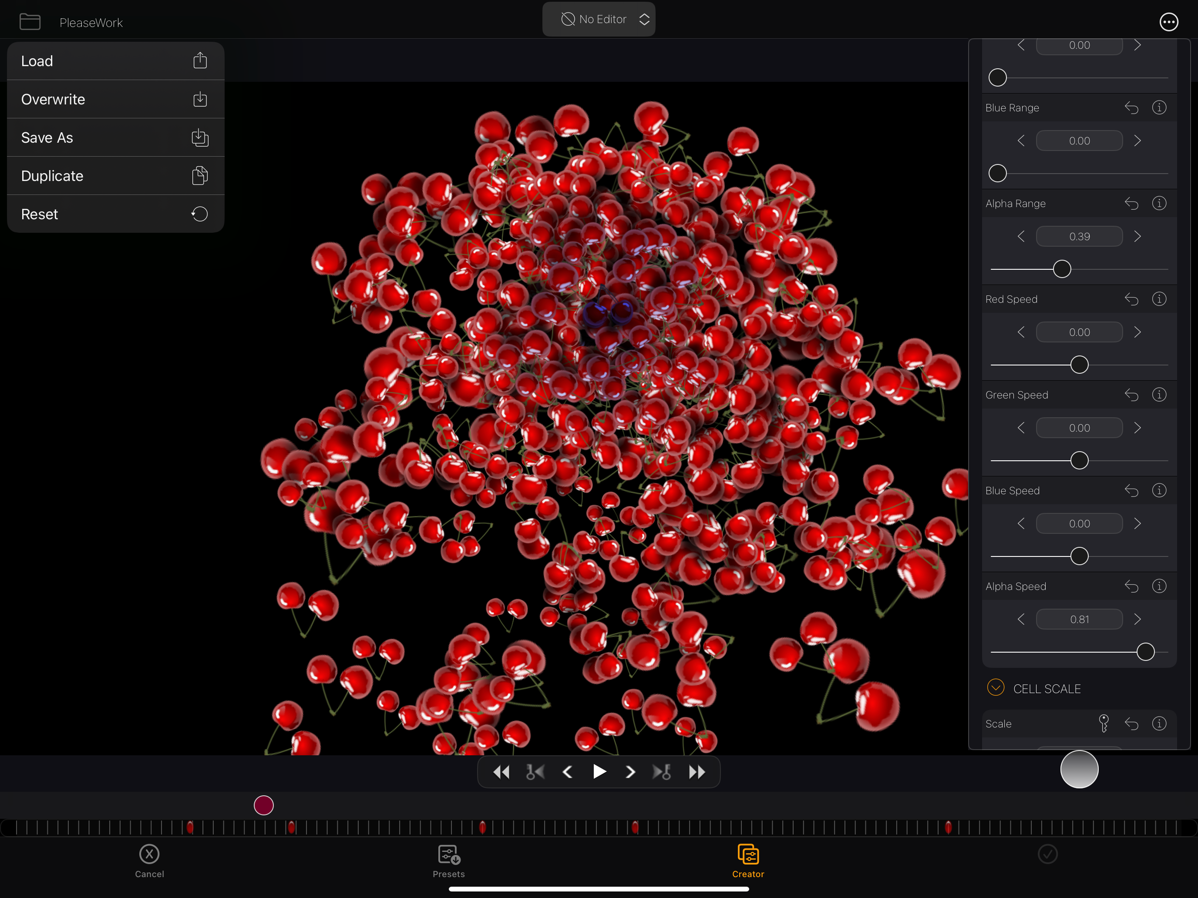The width and height of the screenshot is (1198, 898).
Task: Increase the Blue Speed value
Action: (x=1137, y=524)
